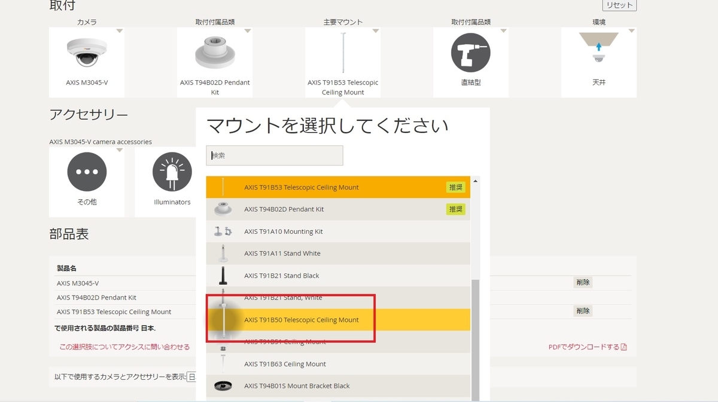Click the リセット button
Image resolution: width=718 pixels, height=402 pixels.
click(619, 5)
